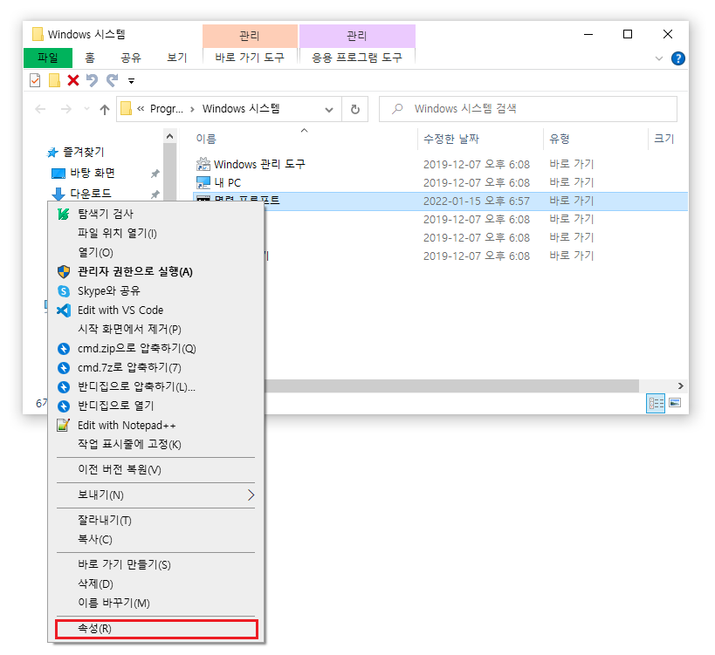The image size is (715, 655).
Task: Switch to details view icon in status bar
Action: click(656, 403)
